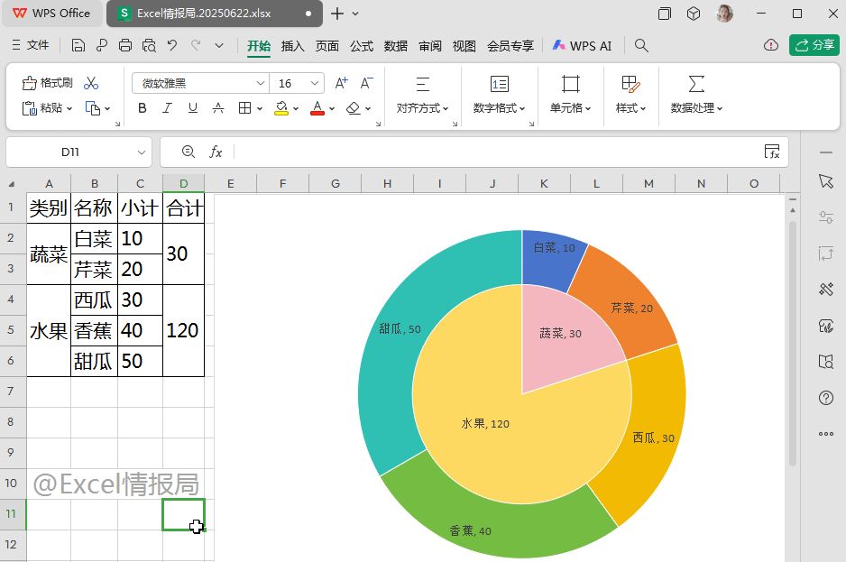Open the 会员专享 member tab

(x=510, y=46)
